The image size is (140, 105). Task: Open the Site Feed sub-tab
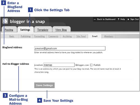pos(81,36)
